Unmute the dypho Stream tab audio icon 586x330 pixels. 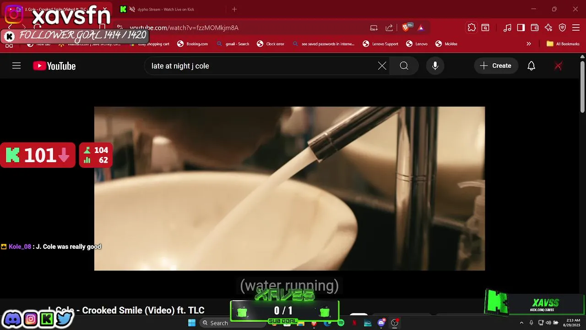coord(132,9)
